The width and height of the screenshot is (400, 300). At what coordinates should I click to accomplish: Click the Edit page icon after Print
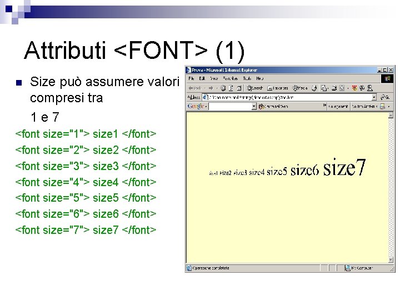(342, 88)
